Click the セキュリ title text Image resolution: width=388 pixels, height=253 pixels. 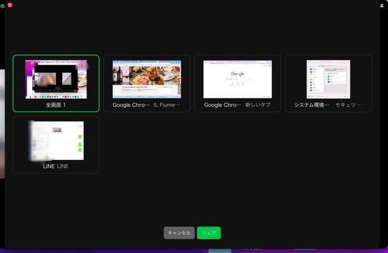[x=348, y=105]
